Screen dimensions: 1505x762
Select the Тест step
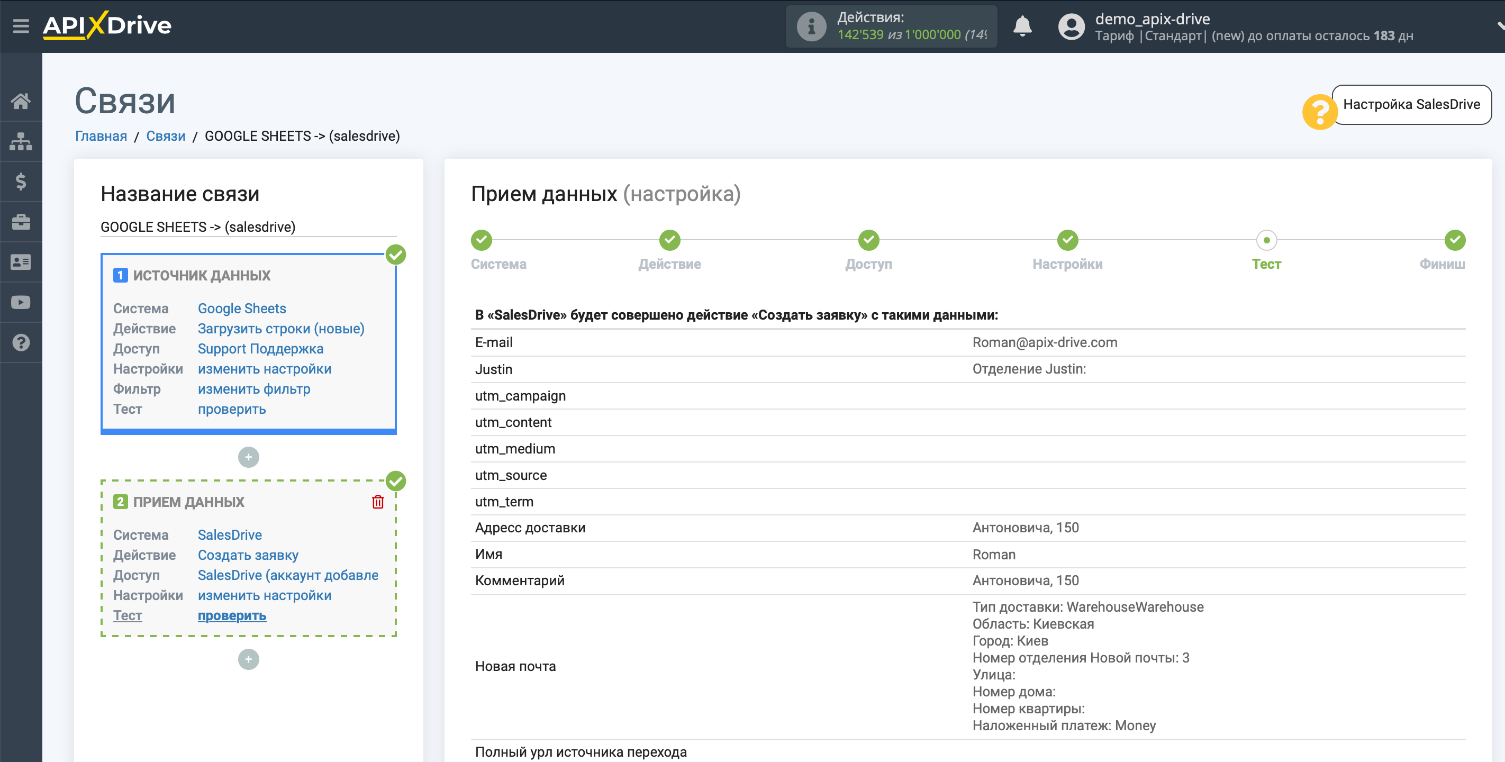[1267, 240]
